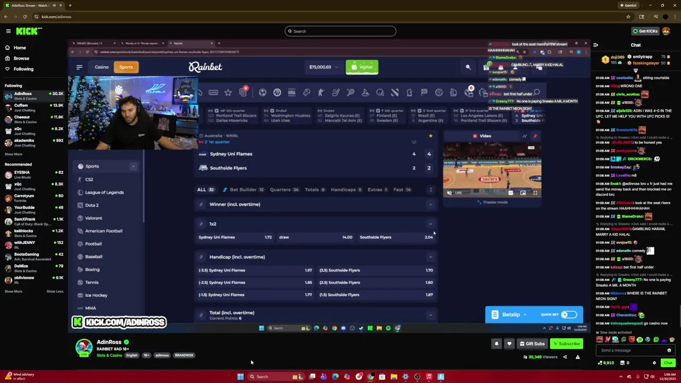Open akademiks channel in Following list

pyautogui.click(x=33, y=143)
